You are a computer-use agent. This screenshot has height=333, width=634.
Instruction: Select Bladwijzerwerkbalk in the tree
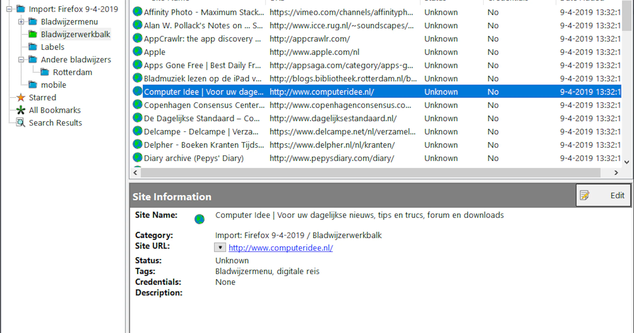tap(76, 34)
